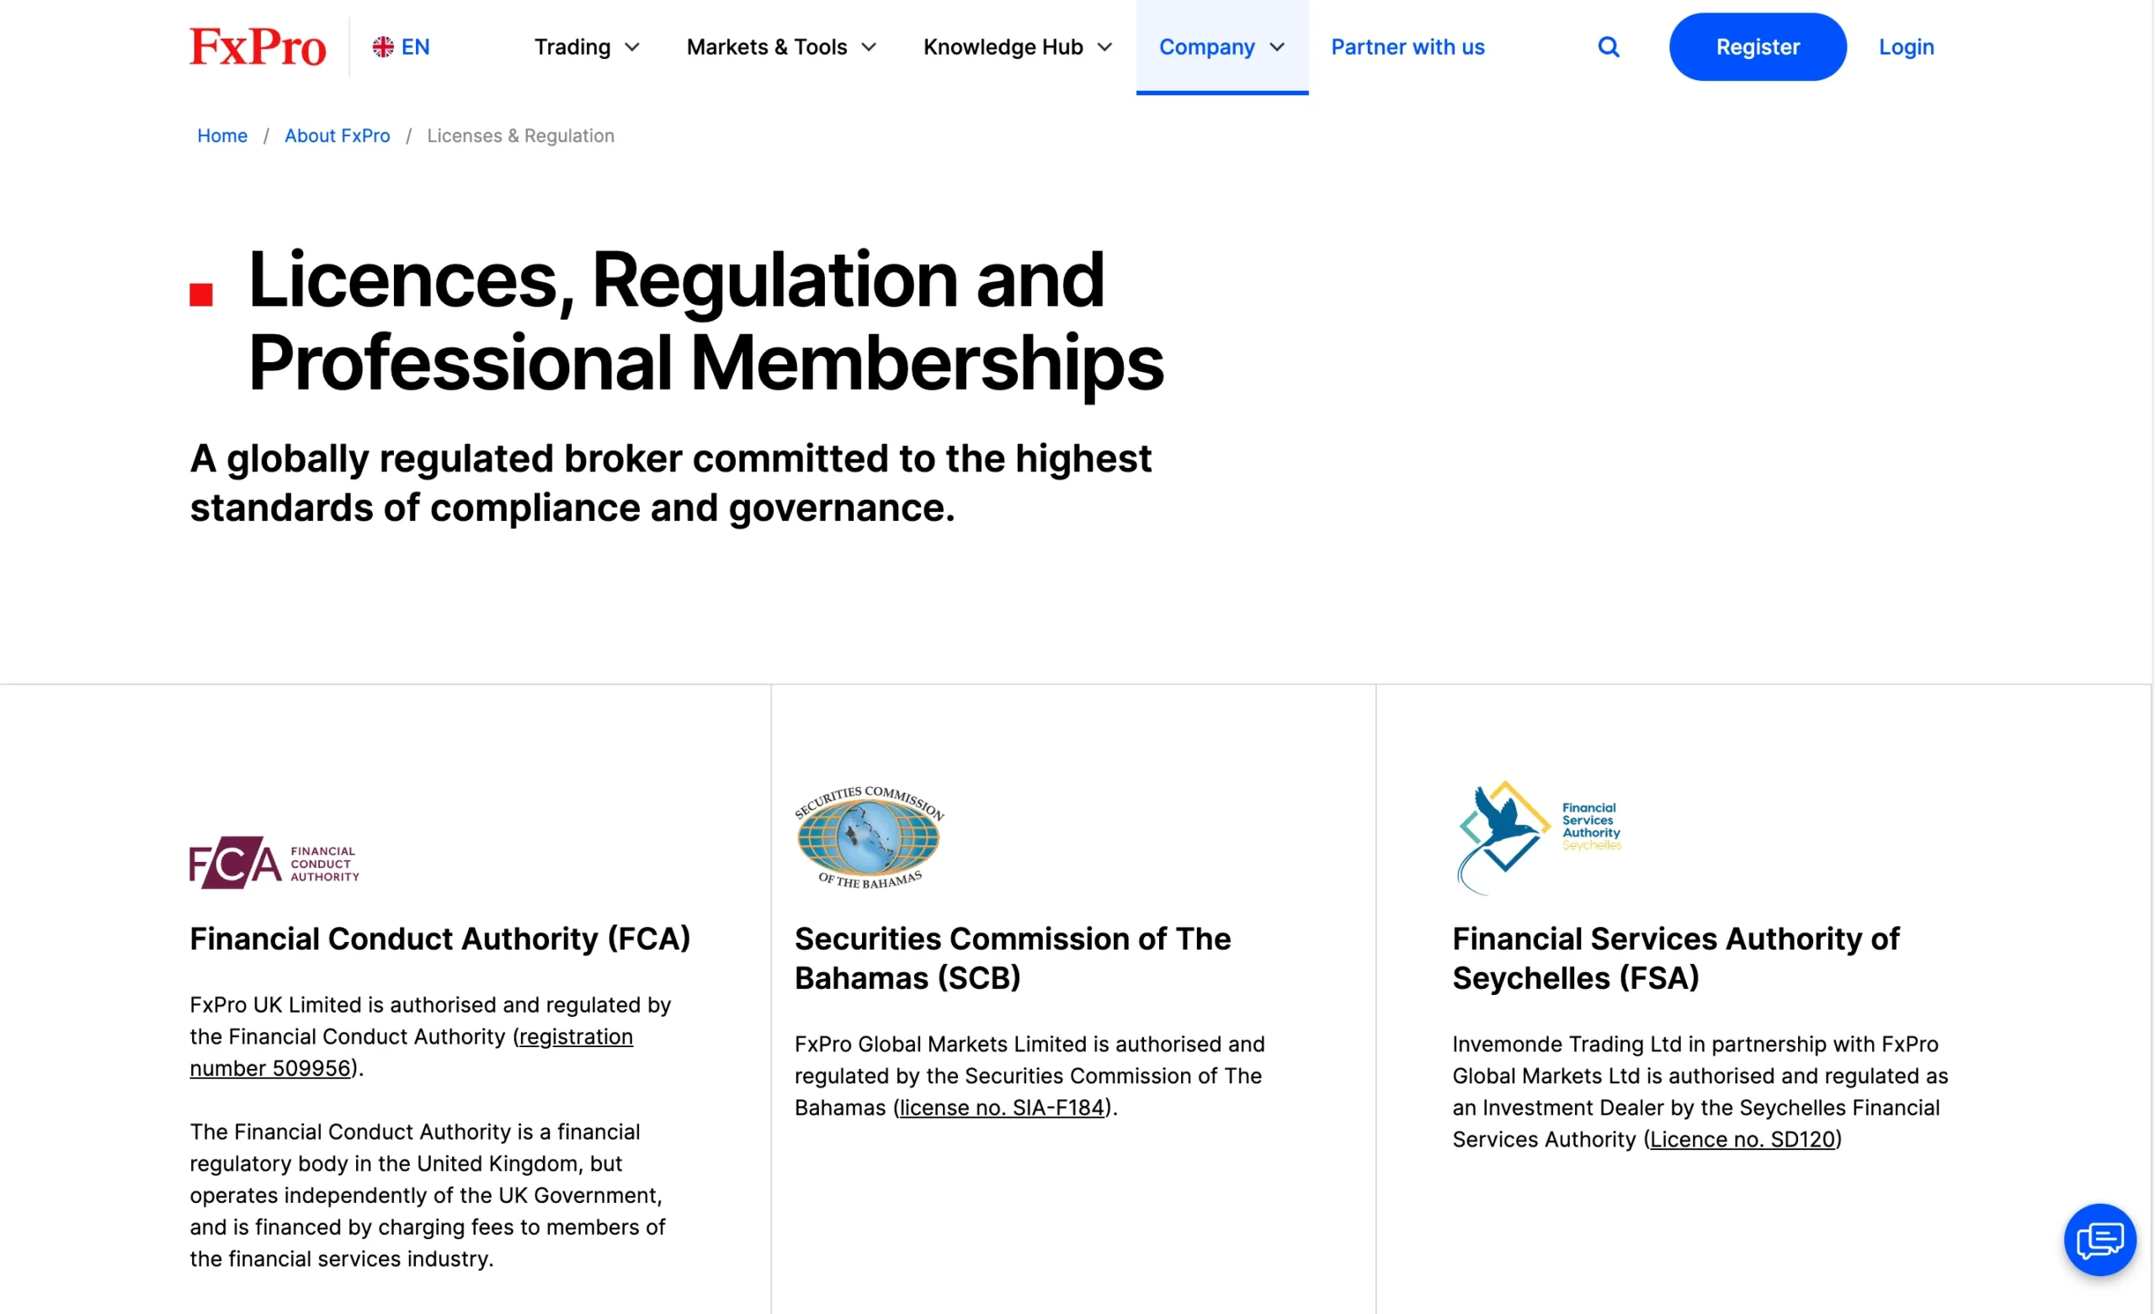The width and height of the screenshot is (2155, 1314).
Task: Click the 'A globally regulated broker' subtitle
Action: pos(670,483)
